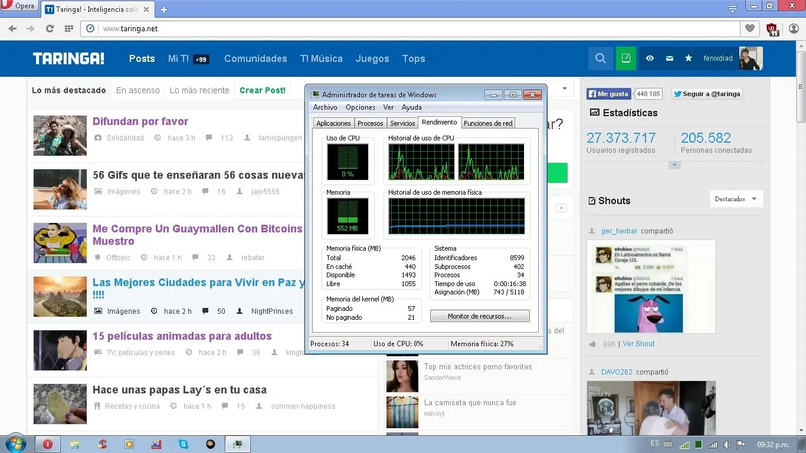Click the Monitor de recursos button
This screenshot has height=453, width=806.
[480, 316]
